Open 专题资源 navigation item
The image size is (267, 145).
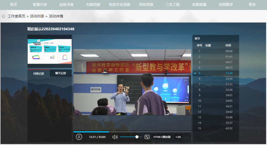coord(93,5)
